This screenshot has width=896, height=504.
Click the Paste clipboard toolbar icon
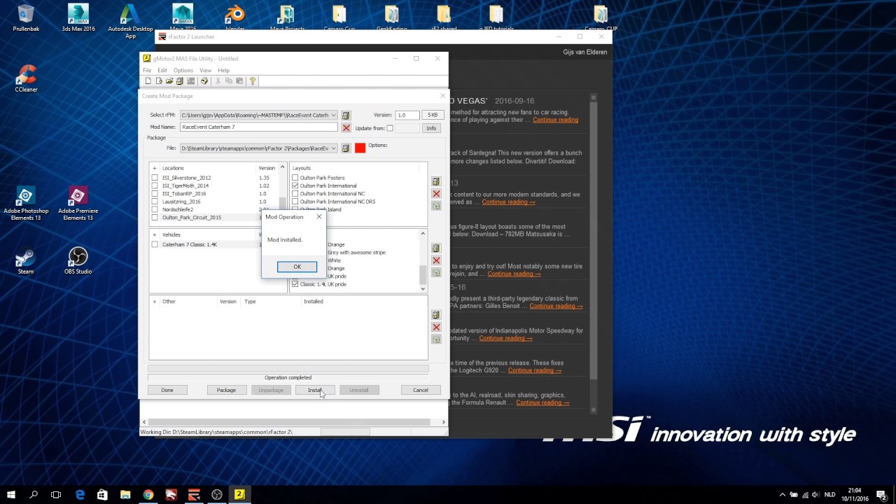pos(239,81)
